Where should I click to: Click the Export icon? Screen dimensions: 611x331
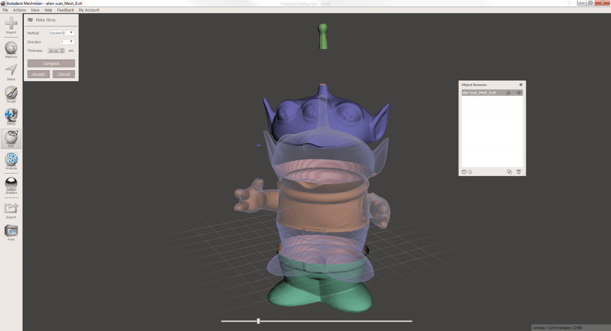(x=11, y=209)
